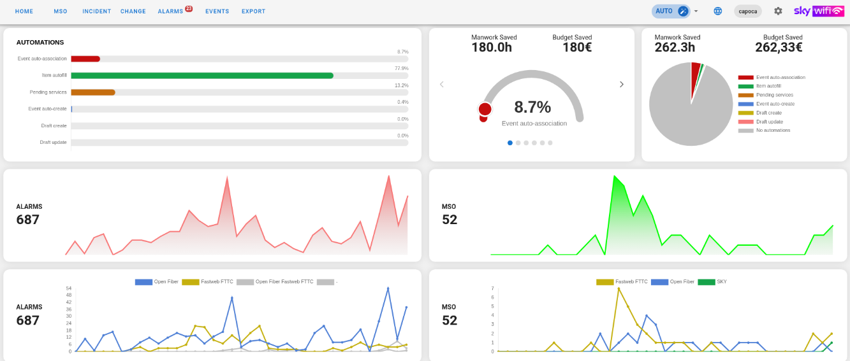Expand the dropdown arrow beside AUTO

click(x=696, y=11)
